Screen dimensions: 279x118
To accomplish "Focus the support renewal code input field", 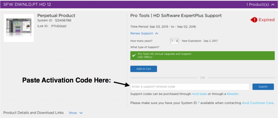I will tap(190, 87).
